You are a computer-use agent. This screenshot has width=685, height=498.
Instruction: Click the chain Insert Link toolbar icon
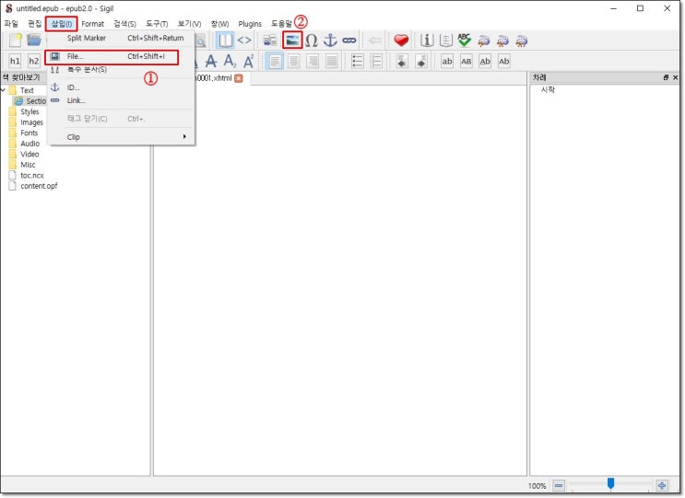[x=349, y=41]
